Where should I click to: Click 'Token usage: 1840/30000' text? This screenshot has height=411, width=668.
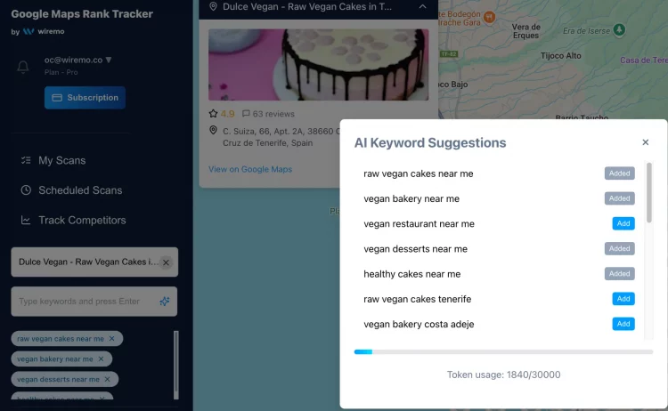tap(503, 375)
